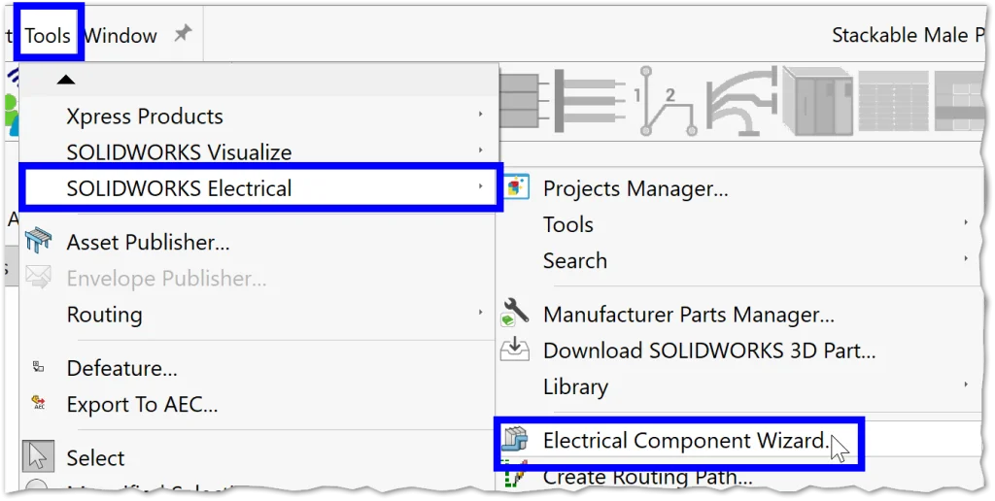Open the Tools menu in menu bar
This screenshot has width=995, height=501.
point(48,36)
